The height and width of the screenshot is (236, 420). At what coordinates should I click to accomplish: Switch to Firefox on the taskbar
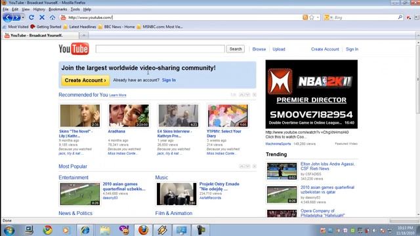coord(143,230)
